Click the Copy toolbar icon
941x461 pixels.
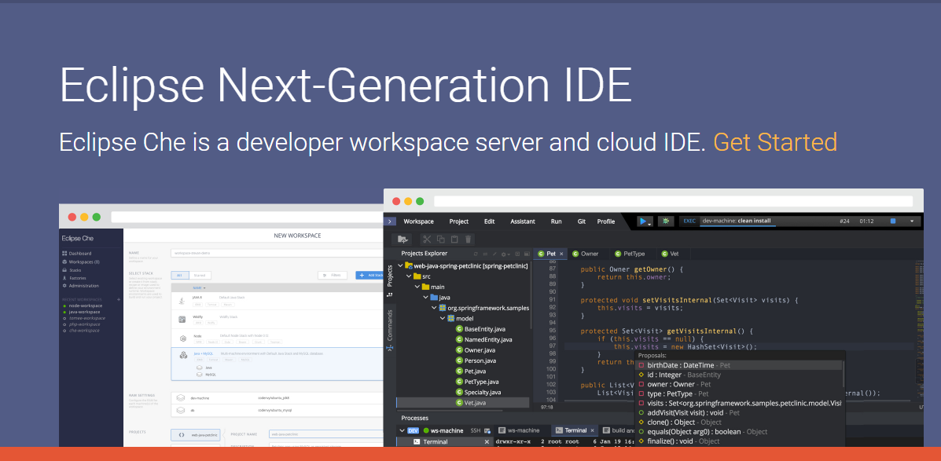tap(441, 240)
